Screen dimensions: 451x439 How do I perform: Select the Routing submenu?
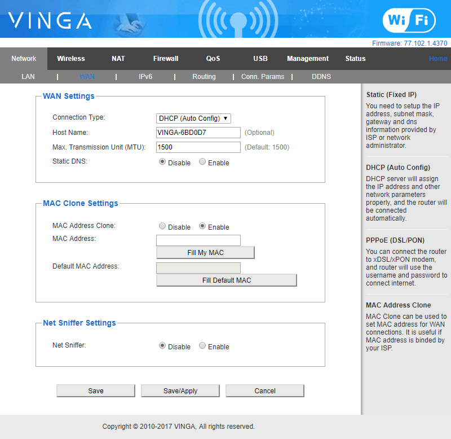[204, 77]
